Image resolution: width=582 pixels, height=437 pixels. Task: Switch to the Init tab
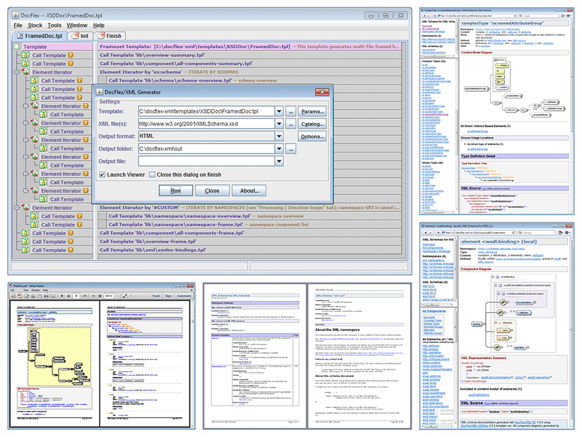[x=81, y=36]
